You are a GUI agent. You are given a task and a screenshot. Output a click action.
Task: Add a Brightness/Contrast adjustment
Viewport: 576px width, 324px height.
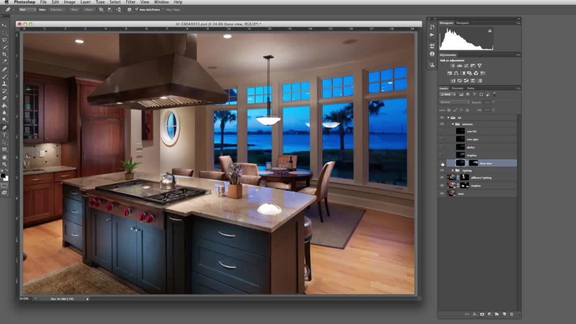tap(452, 66)
